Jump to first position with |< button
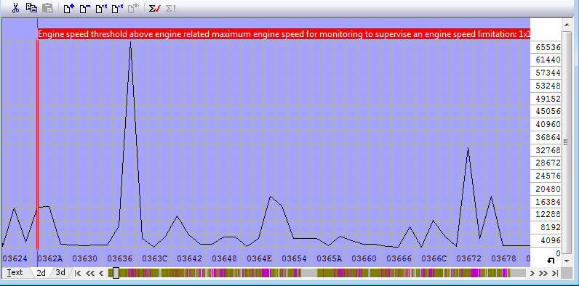Image resolution: width=579 pixels, height=286 pixels. 78,273
